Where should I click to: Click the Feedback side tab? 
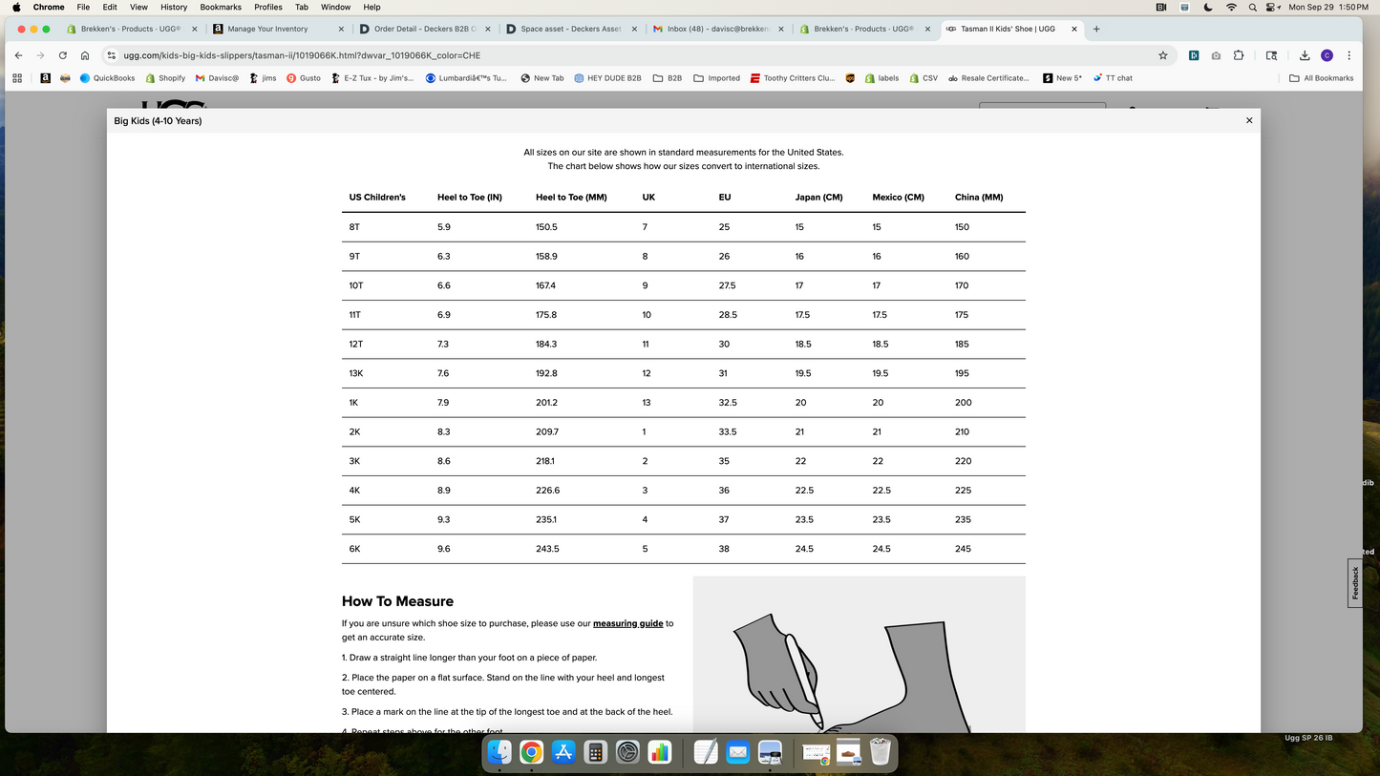pos(1354,582)
